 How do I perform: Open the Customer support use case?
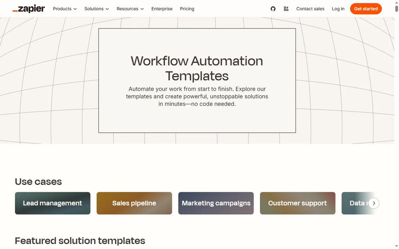tap(298, 203)
